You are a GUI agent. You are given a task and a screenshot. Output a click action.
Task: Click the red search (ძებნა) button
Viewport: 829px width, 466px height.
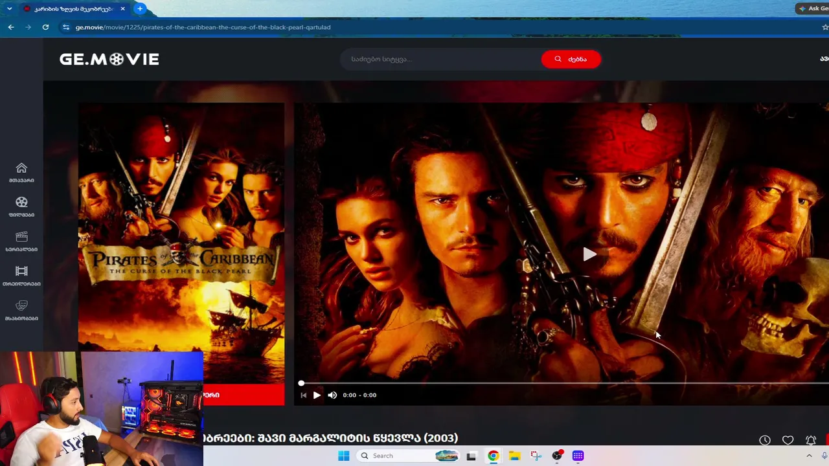tap(571, 59)
